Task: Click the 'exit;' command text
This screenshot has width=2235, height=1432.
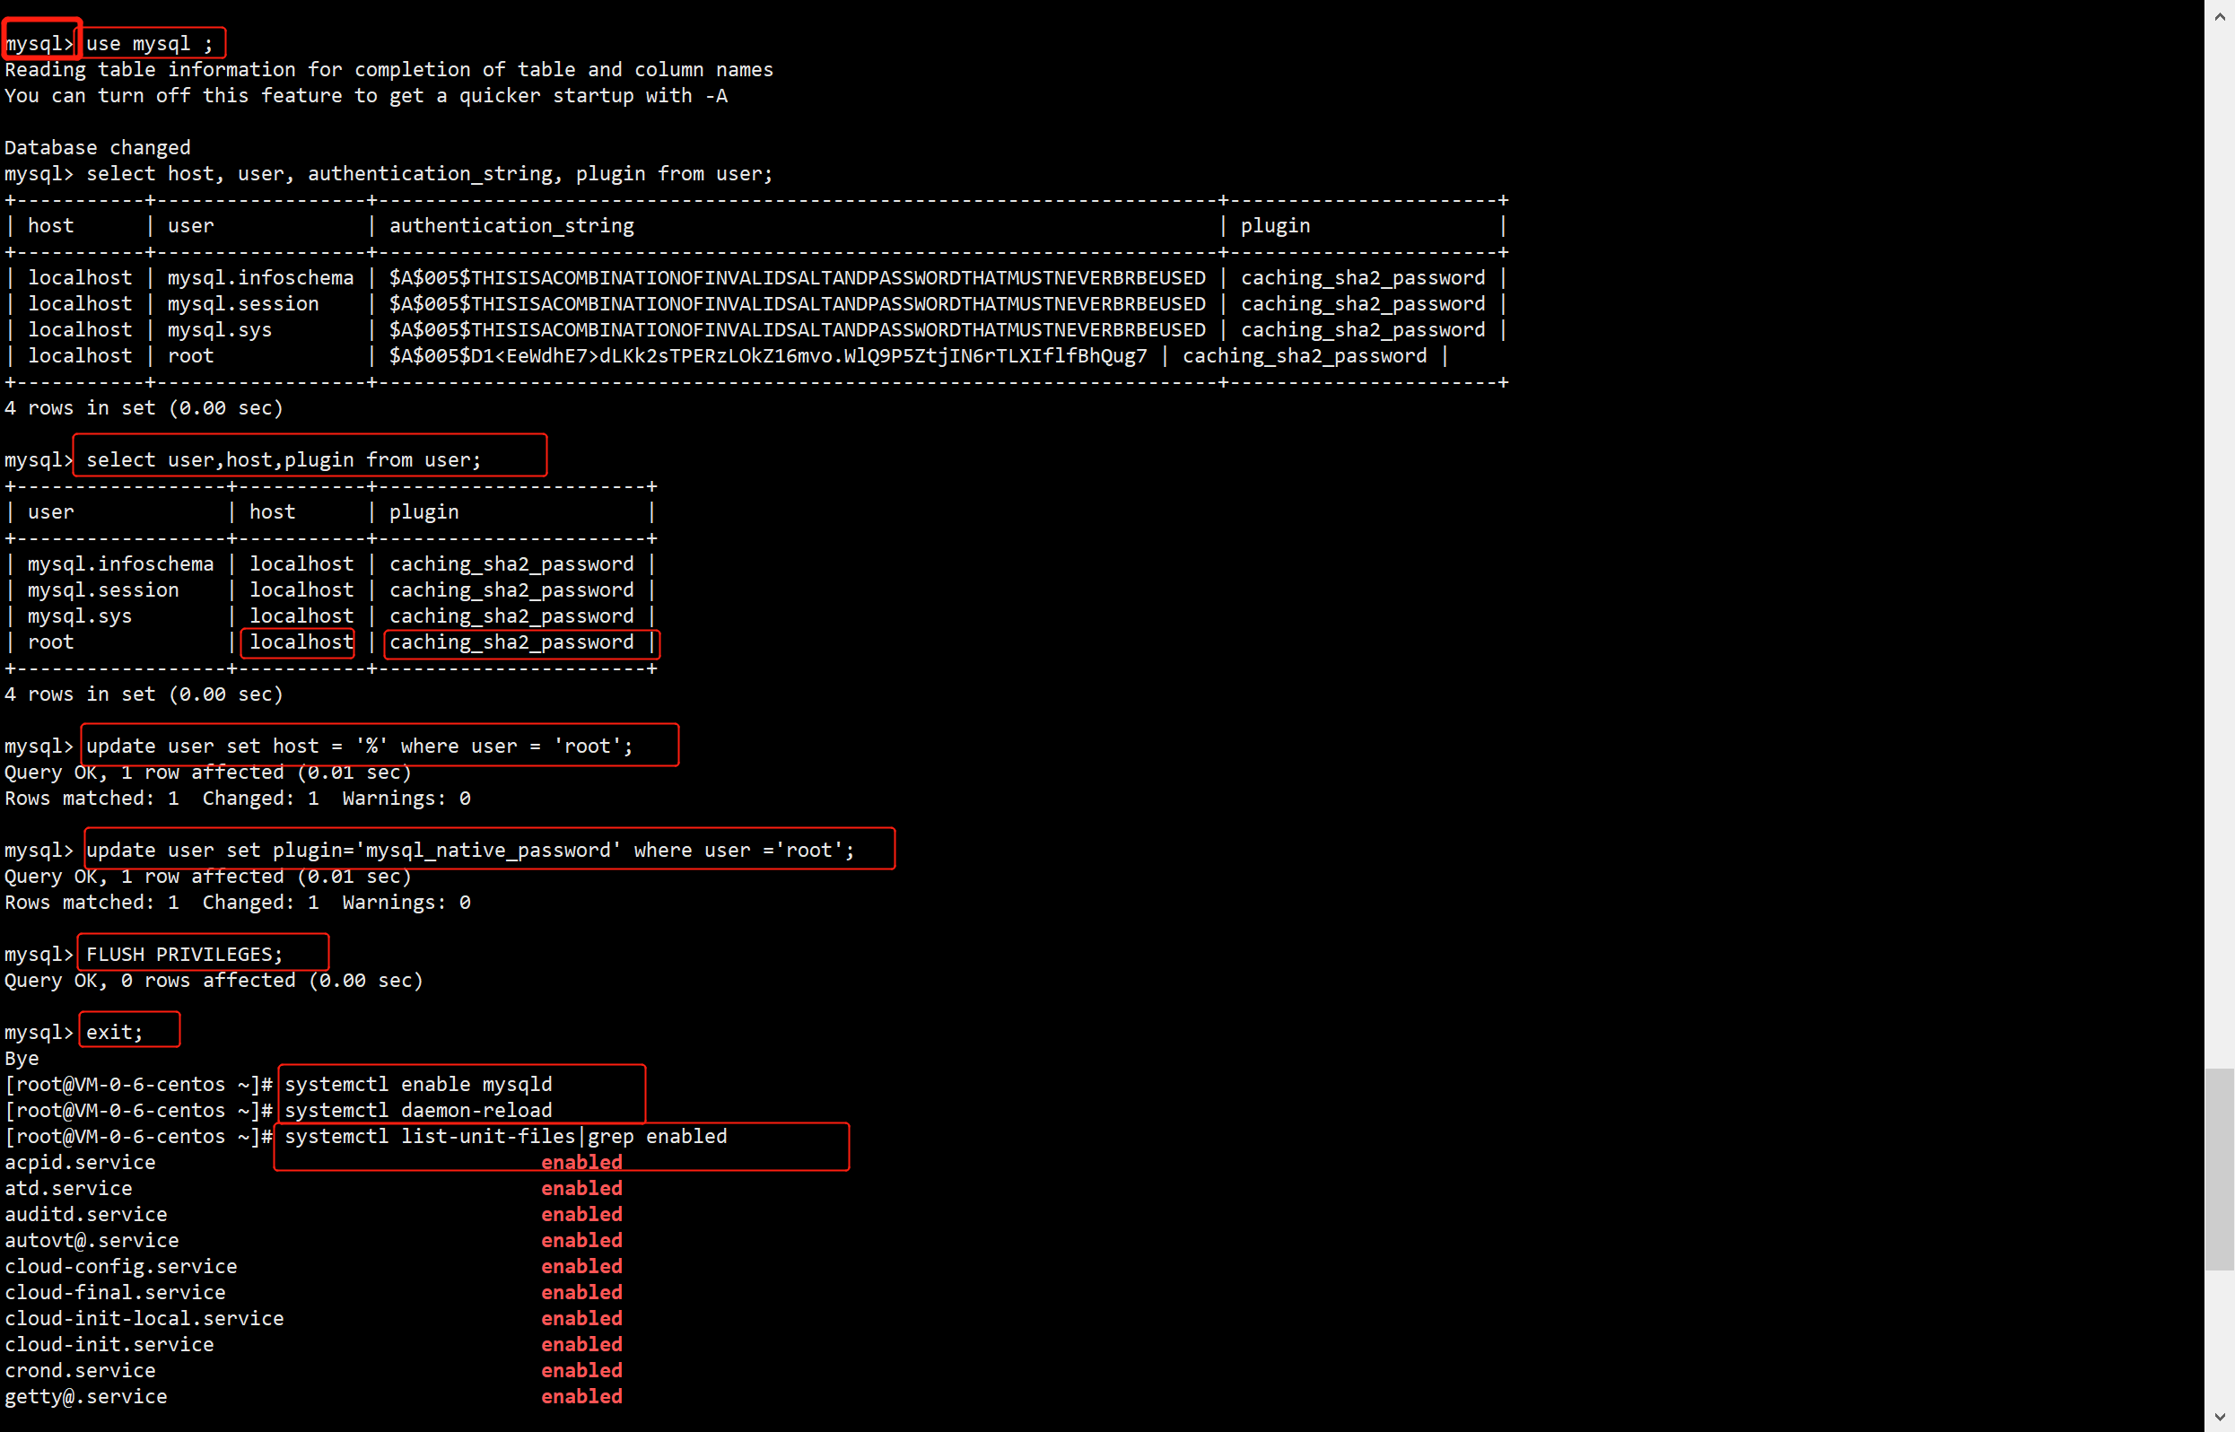Action: point(114,1032)
